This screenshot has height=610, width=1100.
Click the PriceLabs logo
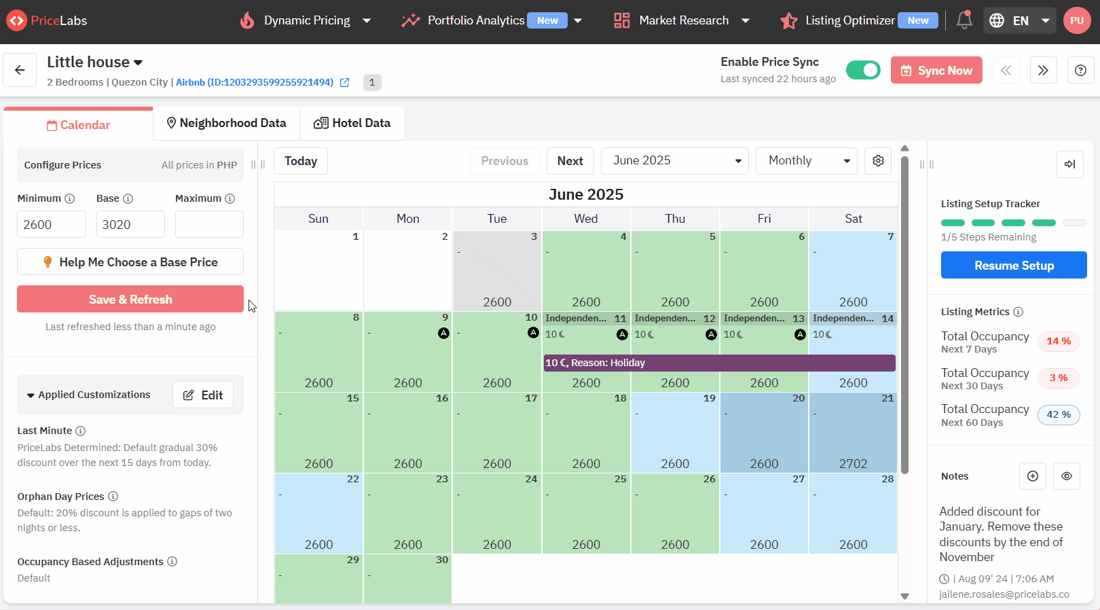(x=47, y=20)
